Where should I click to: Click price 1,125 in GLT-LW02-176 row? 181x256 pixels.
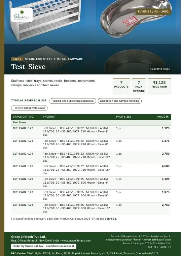166,179
